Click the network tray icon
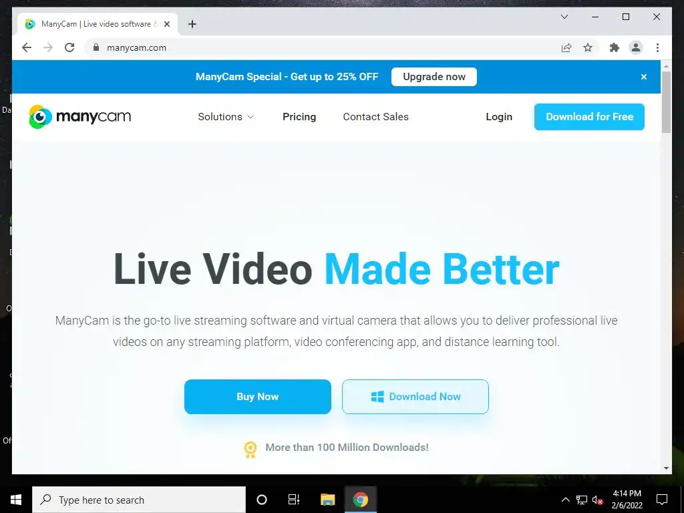Viewport: 684px width, 513px height. tap(582, 500)
